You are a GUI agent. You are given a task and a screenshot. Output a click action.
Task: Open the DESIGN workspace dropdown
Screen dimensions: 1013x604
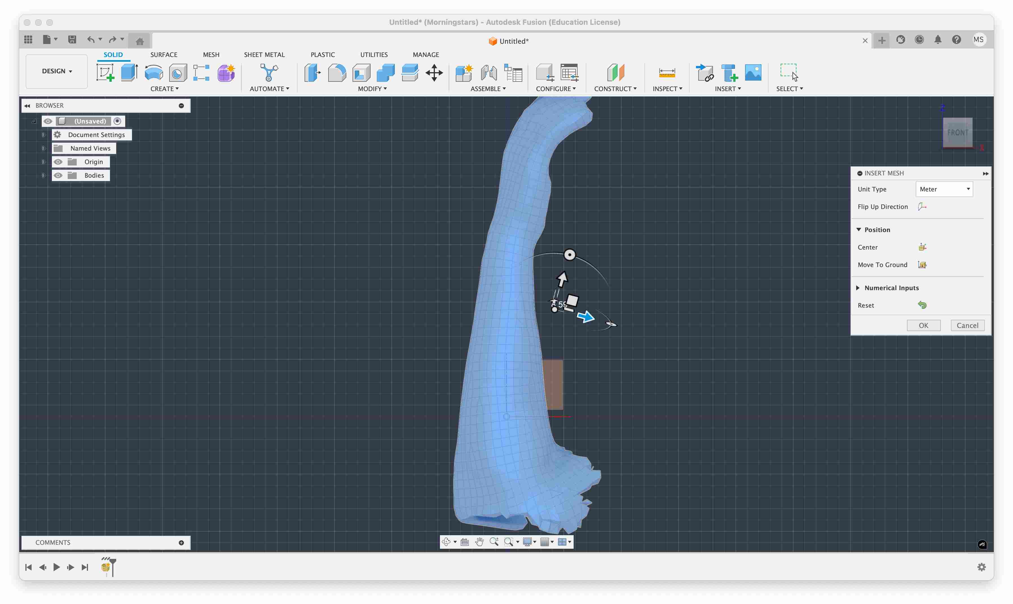pos(57,71)
